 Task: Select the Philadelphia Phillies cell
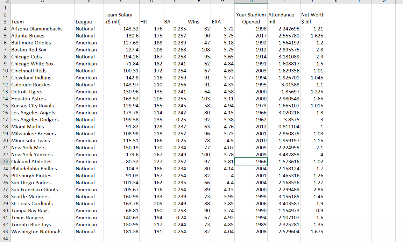42,169
